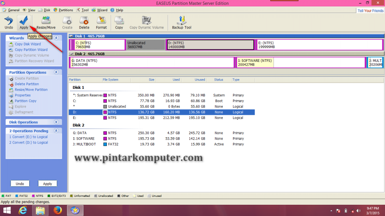Image resolution: width=385 pixels, height=216 pixels.
Task: Click the Status column header
Action: pyautogui.click(x=218, y=79)
